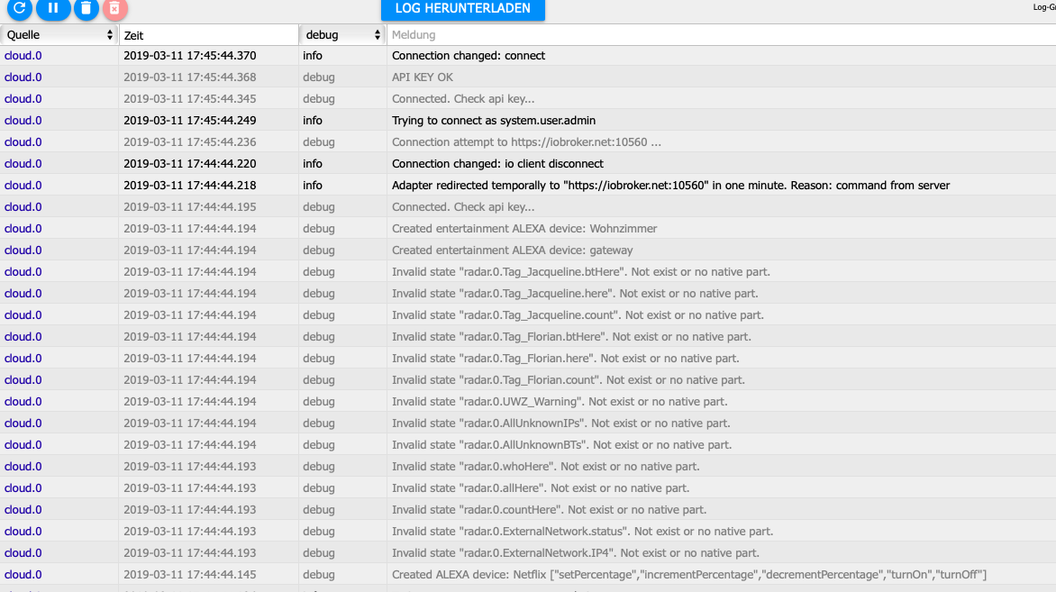Clear the log list with trash icon
The height and width of the screenshot is (592, 1056).
point(86,8)
